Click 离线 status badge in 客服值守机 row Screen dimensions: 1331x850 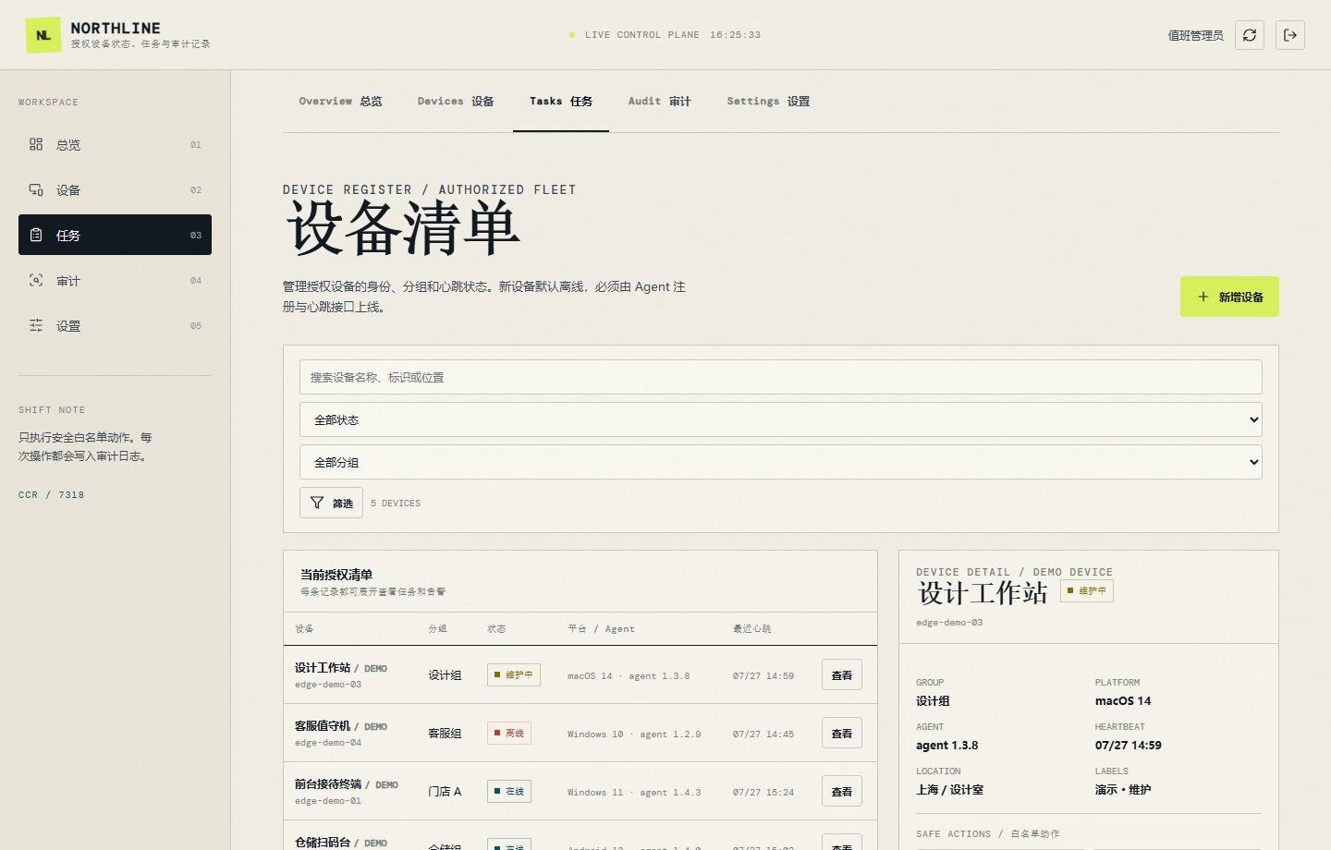[x=509, y=733]
